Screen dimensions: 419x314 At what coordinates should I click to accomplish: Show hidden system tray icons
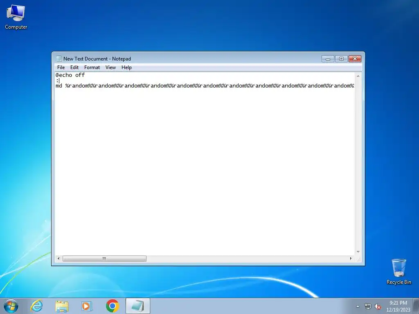coord(358,306)
